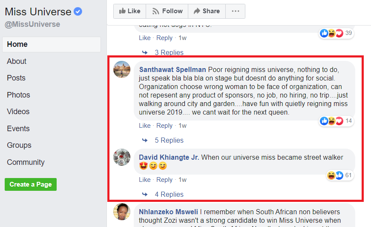This screenshot has width=371, height=227.
Task: Select Videos in the sidebar
Action: coord(18,112)
